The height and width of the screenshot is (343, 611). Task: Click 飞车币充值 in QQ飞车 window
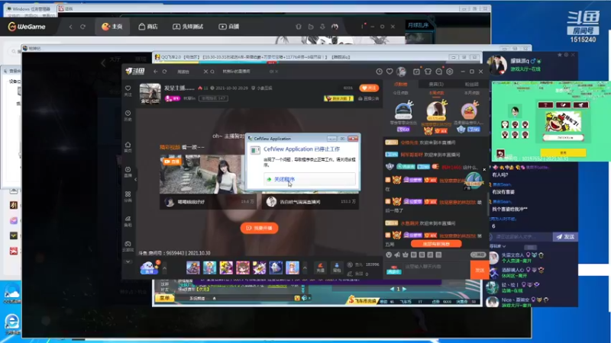[x=363, y=300]
